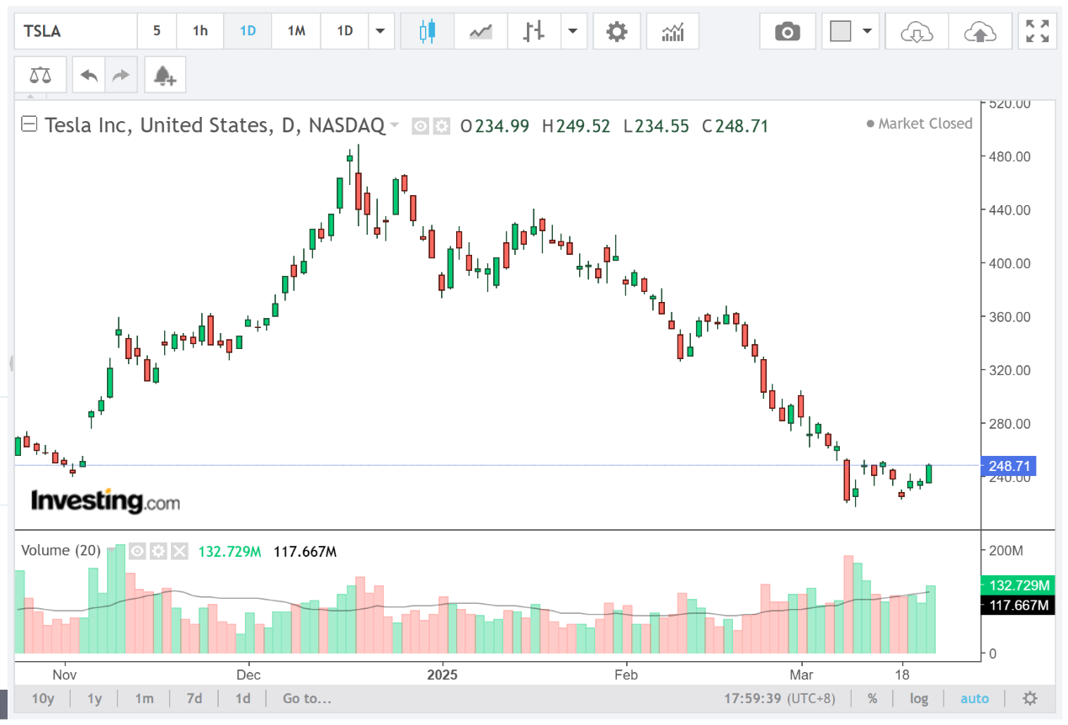
Task: Open bottom-right chart settings gear
Action: (1030, 698)
